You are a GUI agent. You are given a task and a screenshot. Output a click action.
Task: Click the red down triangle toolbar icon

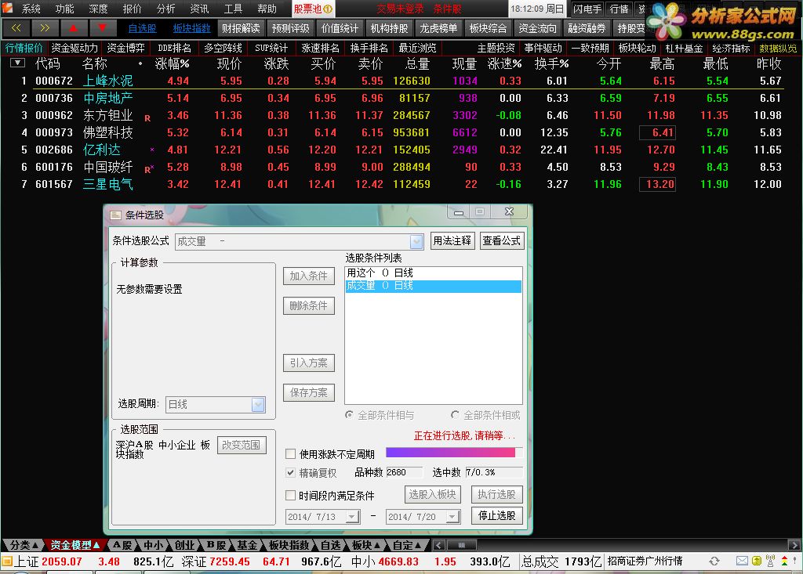[102, 28]
